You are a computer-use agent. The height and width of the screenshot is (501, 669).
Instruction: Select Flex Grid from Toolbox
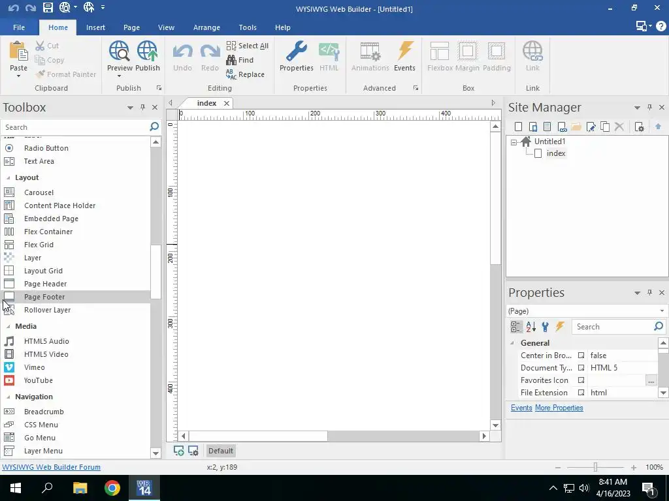point(39,245)
